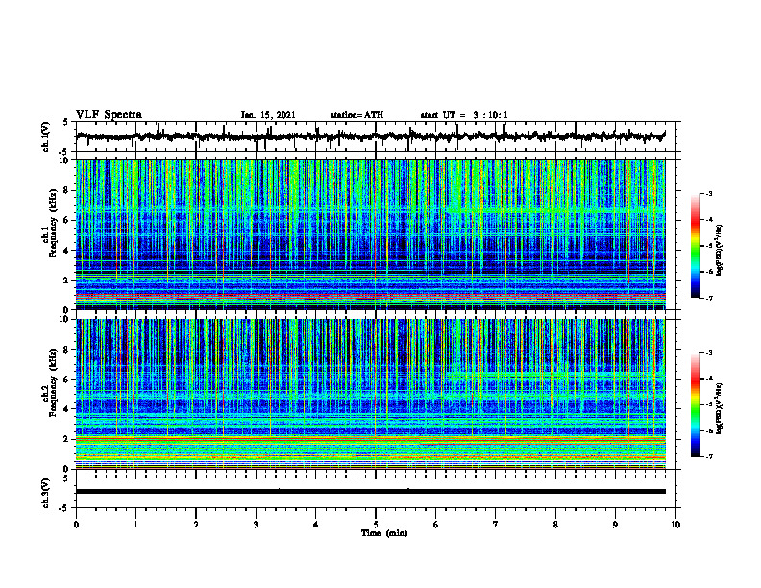761x588 pixels.
Task: Click the "10" tick on the time axis
Action: pos(675,525)
